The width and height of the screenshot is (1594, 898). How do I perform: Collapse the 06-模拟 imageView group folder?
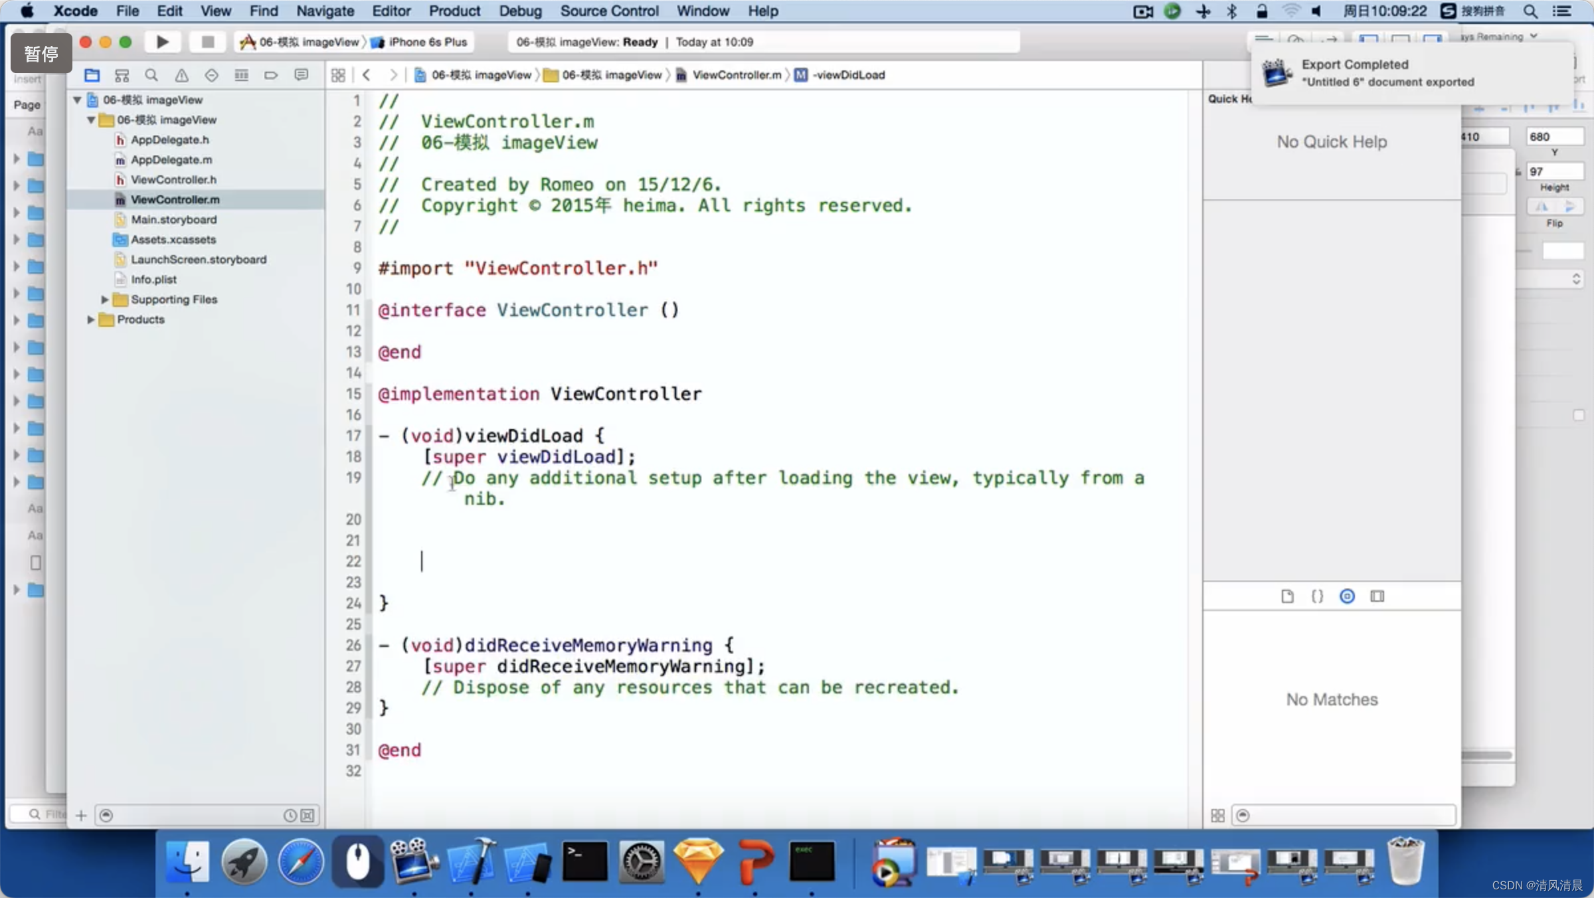tap(91, 120)
